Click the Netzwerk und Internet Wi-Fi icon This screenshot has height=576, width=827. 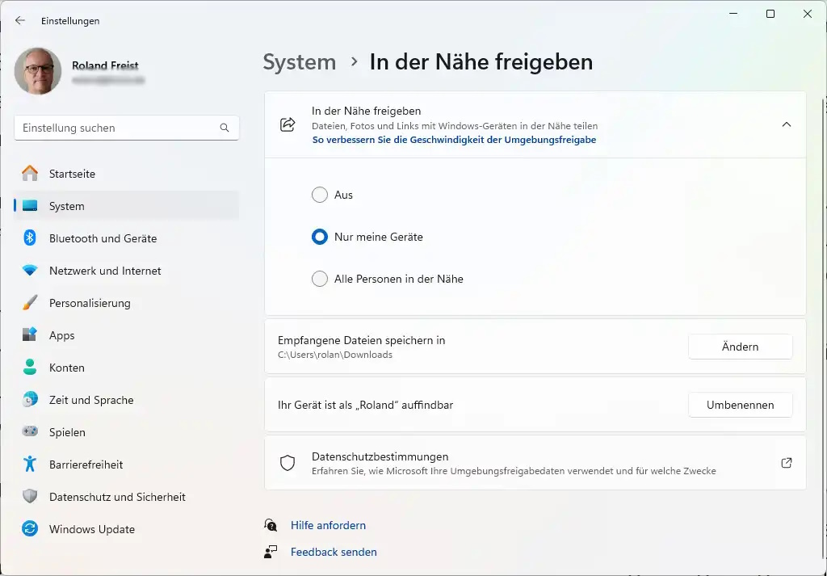[x=30, y=271]
